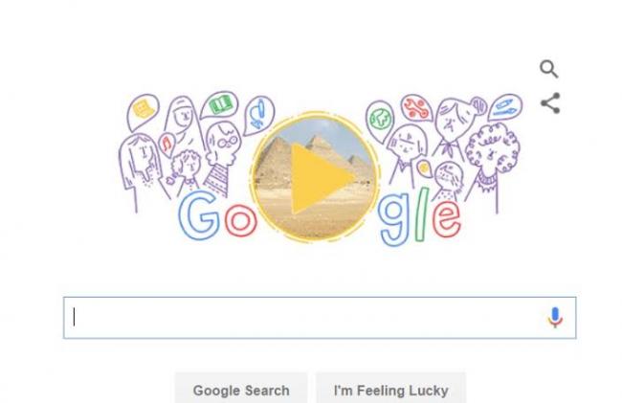This screenshot has width=622, height=403.
Task: Click the blue microscope speech bubble
Action: tap(259, 115)
